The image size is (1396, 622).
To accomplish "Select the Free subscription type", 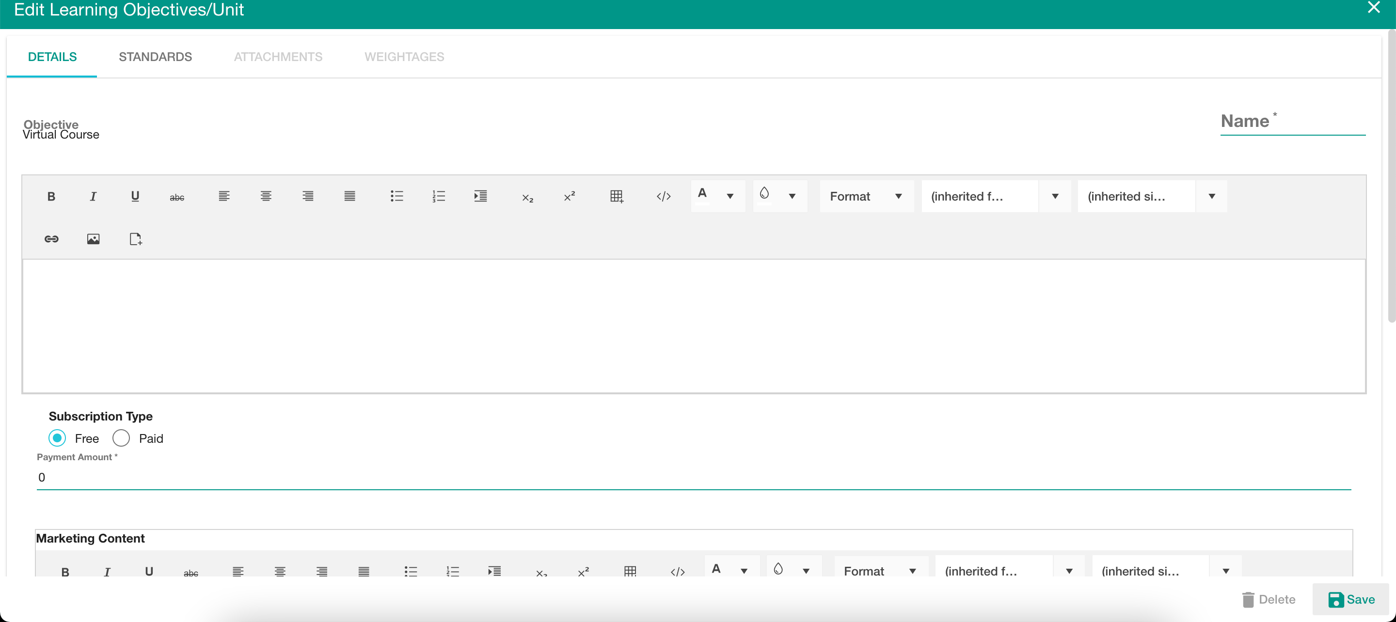I will [x=57, y=438].
